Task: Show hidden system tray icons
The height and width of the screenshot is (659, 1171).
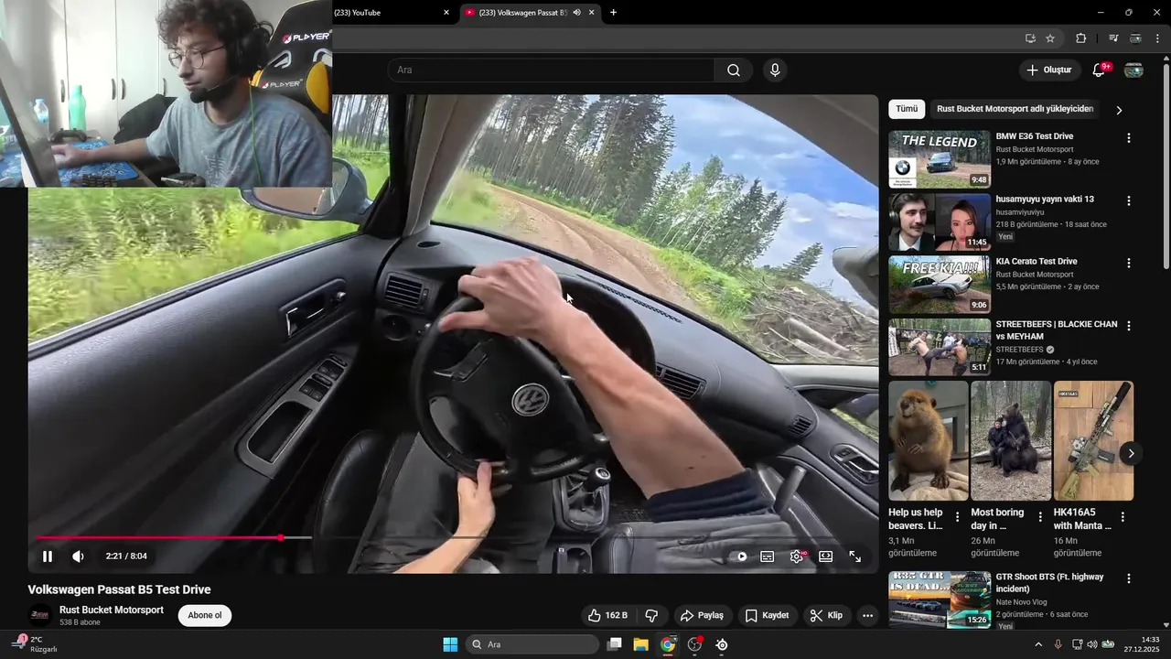Action: pos(1038,644)
